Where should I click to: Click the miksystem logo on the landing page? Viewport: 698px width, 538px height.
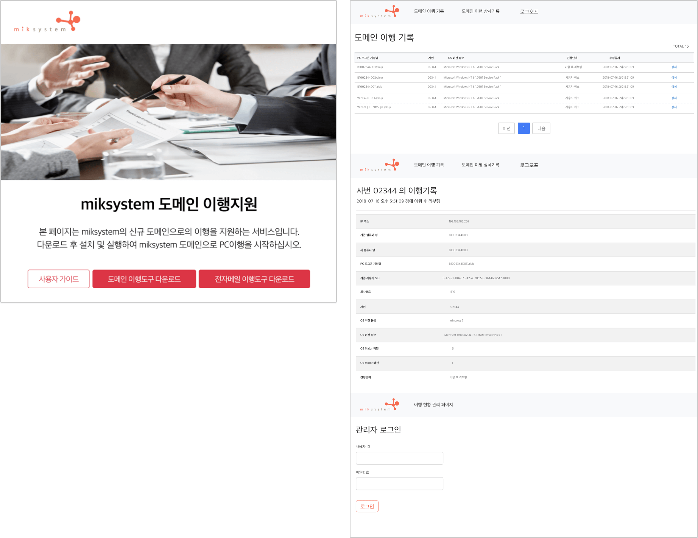pyautogui.click(x=47, y=22)
